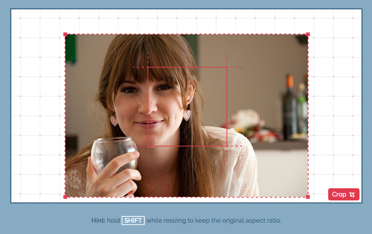The height and width of the screenshot is (234, 372).
Task: Select the top-left red resize handle
Action: pos(66,35)
